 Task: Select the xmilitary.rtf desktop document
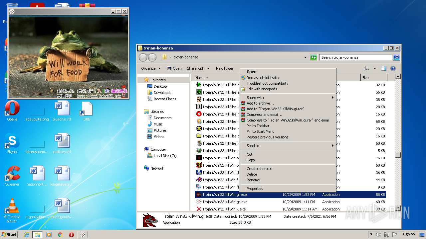coord(62,144)
